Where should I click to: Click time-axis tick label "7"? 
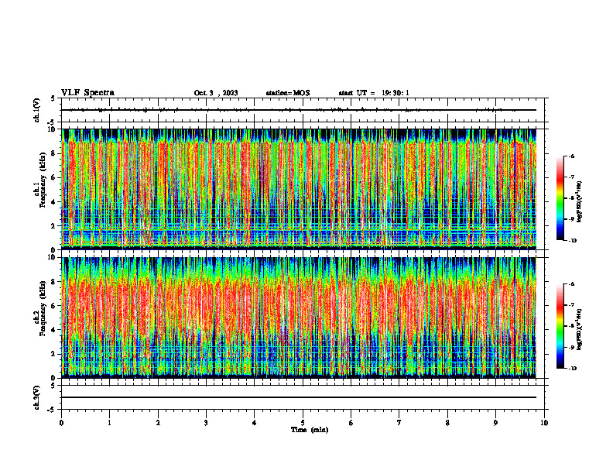tap(399, 423)
